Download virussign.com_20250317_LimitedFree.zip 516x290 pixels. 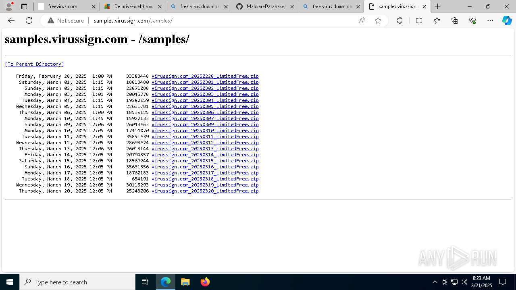[x=205, y=173]
